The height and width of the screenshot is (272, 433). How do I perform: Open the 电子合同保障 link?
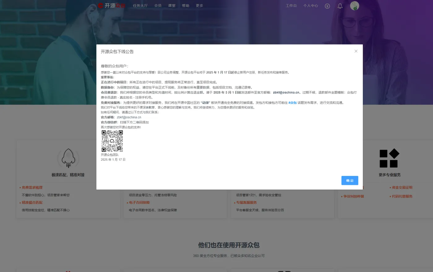click(139, 202)
